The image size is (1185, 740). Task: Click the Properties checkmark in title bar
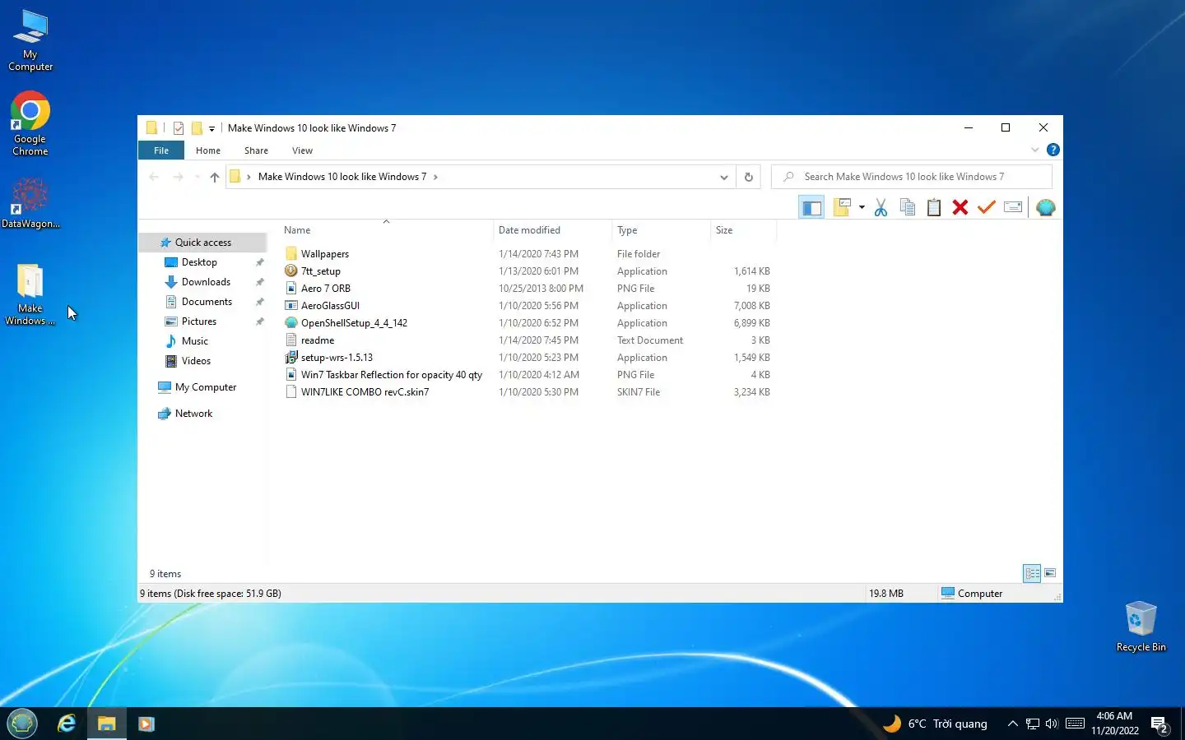pos(179,128)
